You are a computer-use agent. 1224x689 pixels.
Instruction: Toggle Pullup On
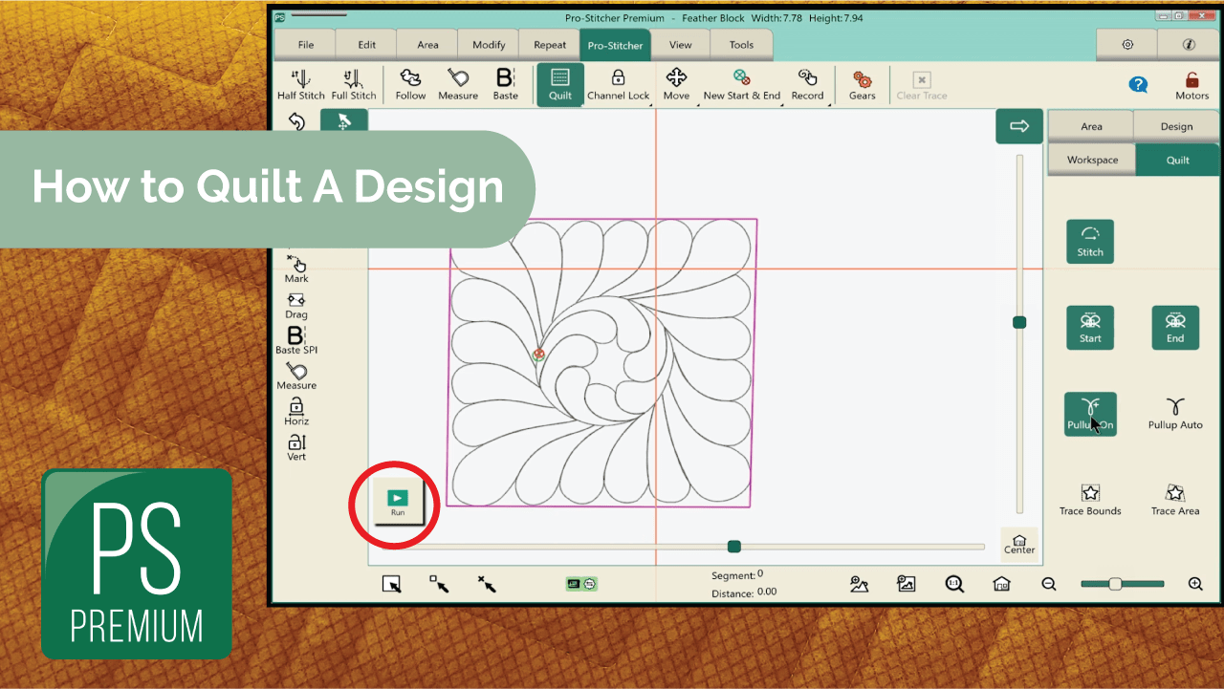tap(1090, 414)
